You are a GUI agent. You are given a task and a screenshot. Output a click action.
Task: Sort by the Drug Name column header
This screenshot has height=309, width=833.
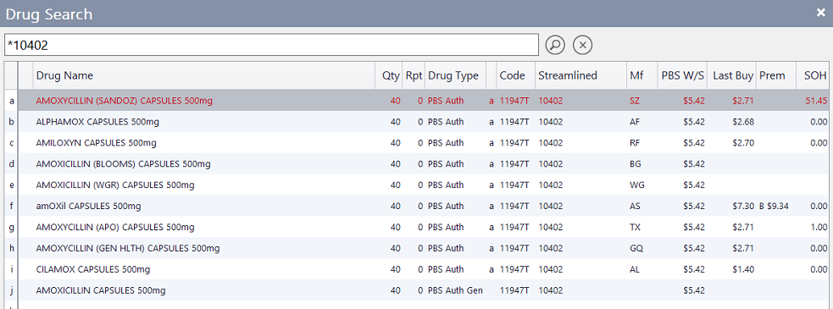point(204,75)
